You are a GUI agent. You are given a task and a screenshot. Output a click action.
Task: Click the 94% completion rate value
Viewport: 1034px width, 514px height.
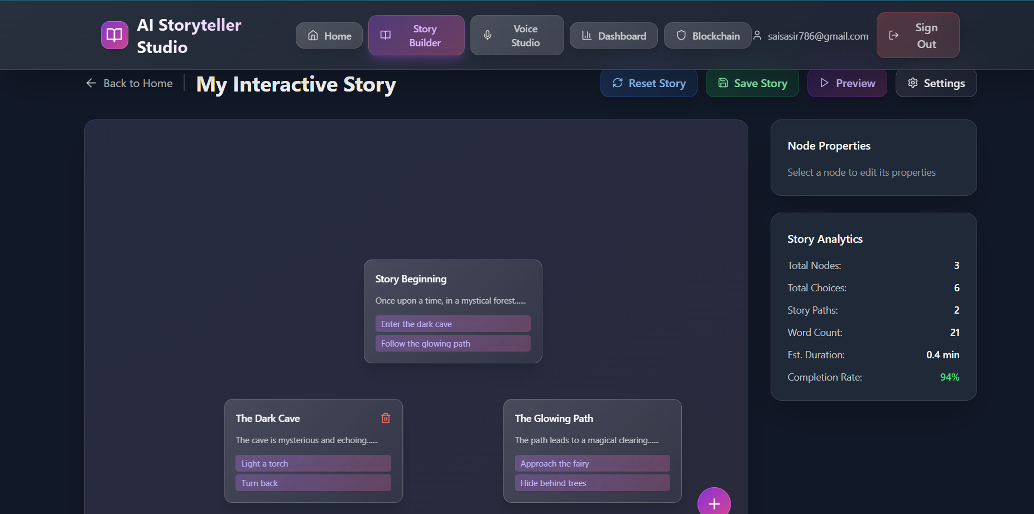pos(950,377)
